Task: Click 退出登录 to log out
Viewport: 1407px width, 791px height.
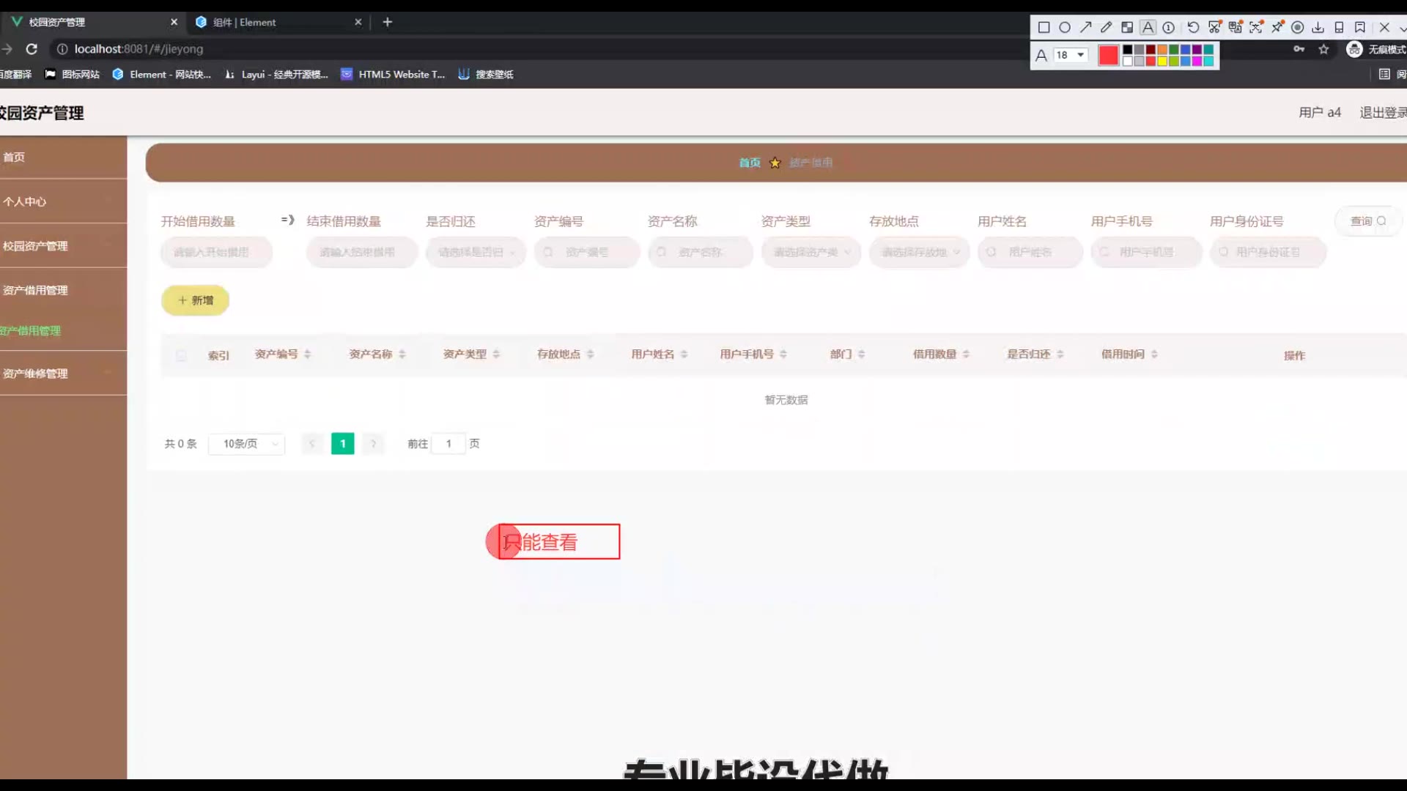Action: click(1383, 112)
